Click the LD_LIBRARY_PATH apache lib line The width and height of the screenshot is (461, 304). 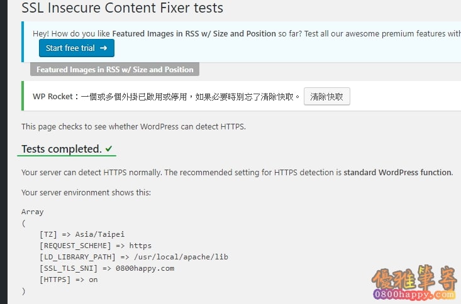click(134, 257)
